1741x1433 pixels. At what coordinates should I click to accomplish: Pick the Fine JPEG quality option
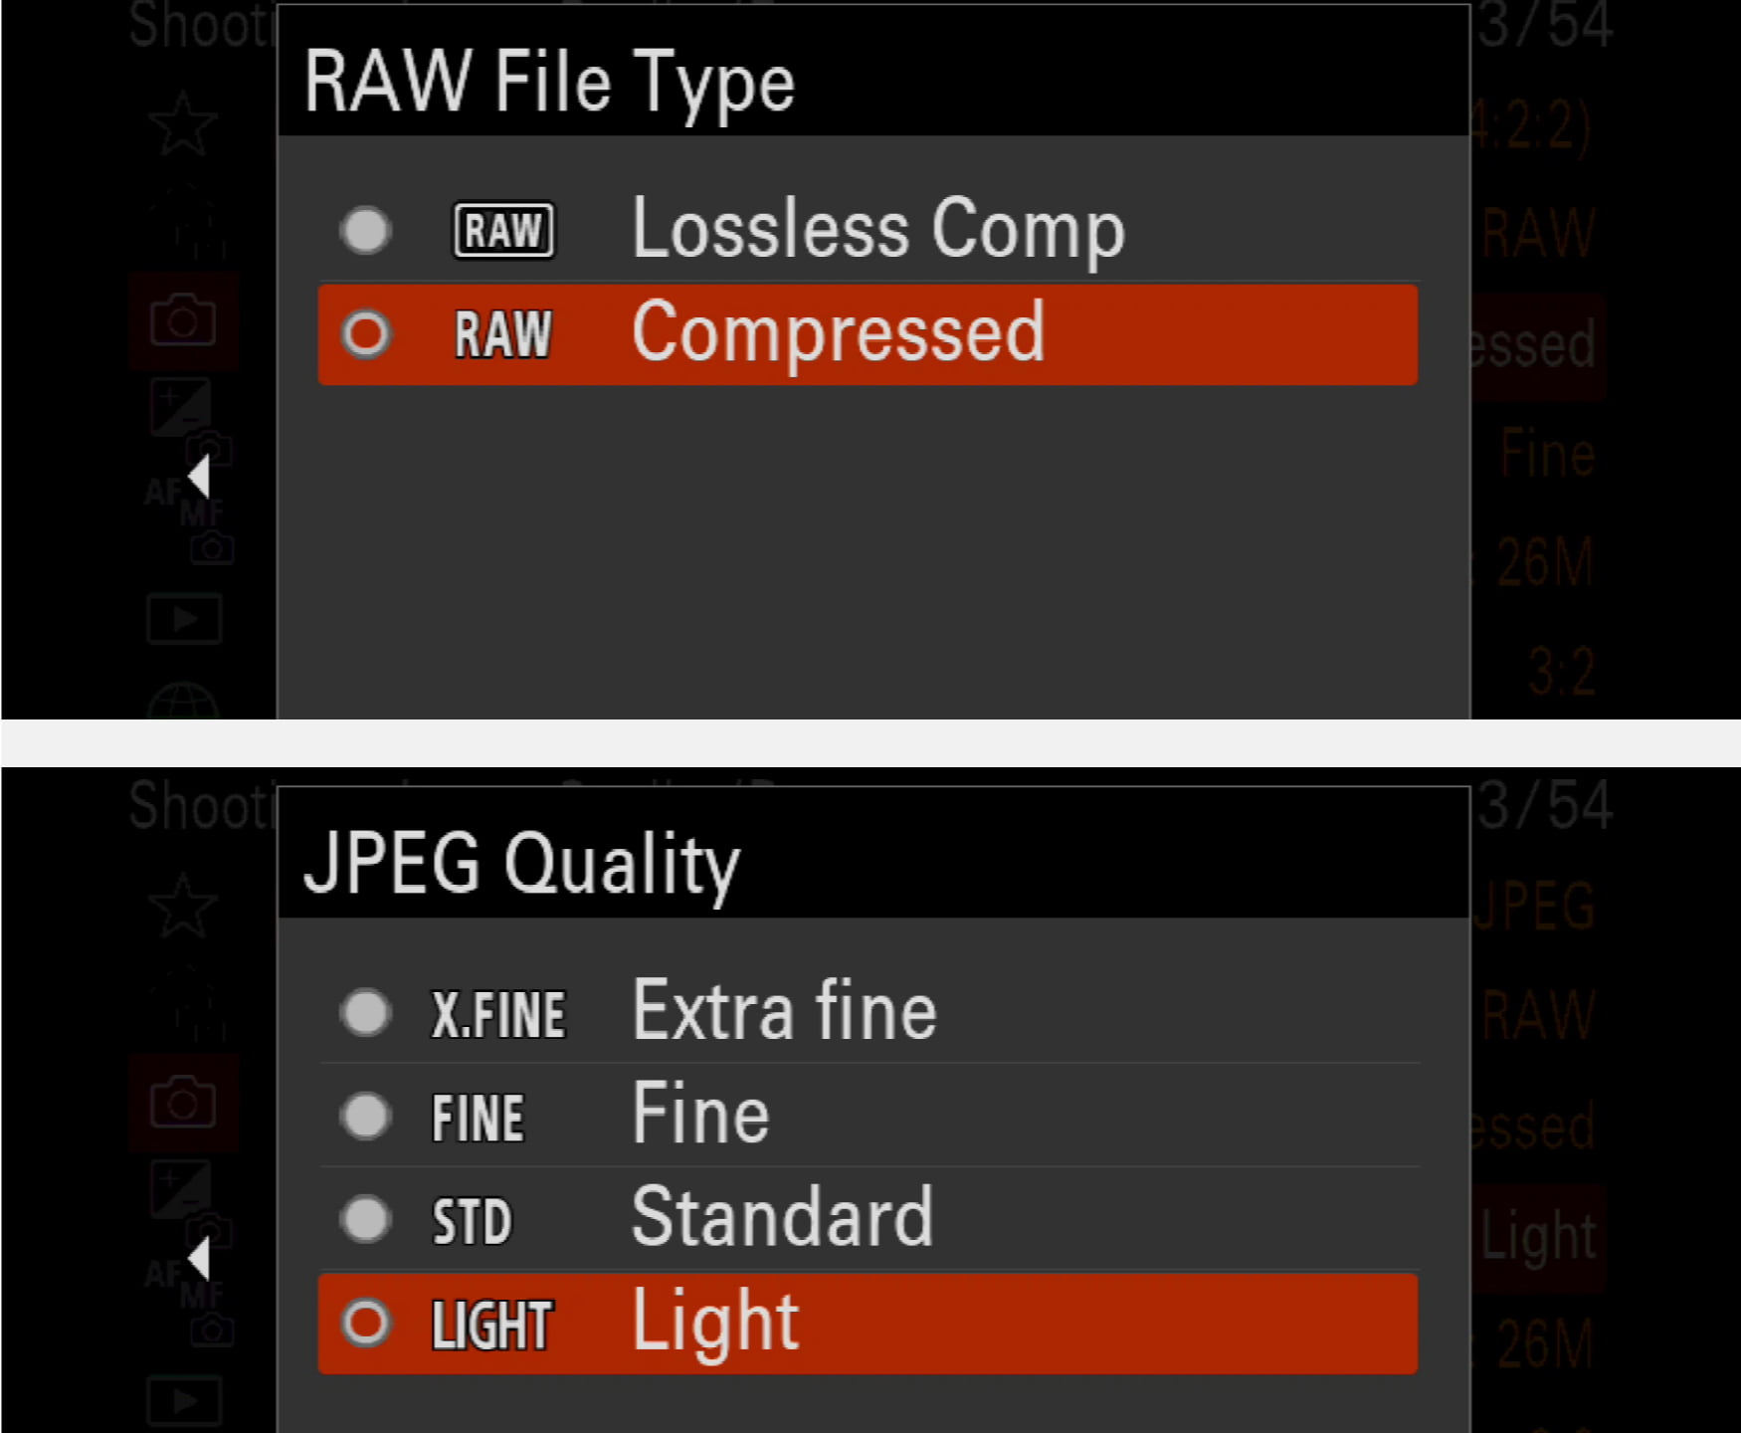coord(365,1116)
